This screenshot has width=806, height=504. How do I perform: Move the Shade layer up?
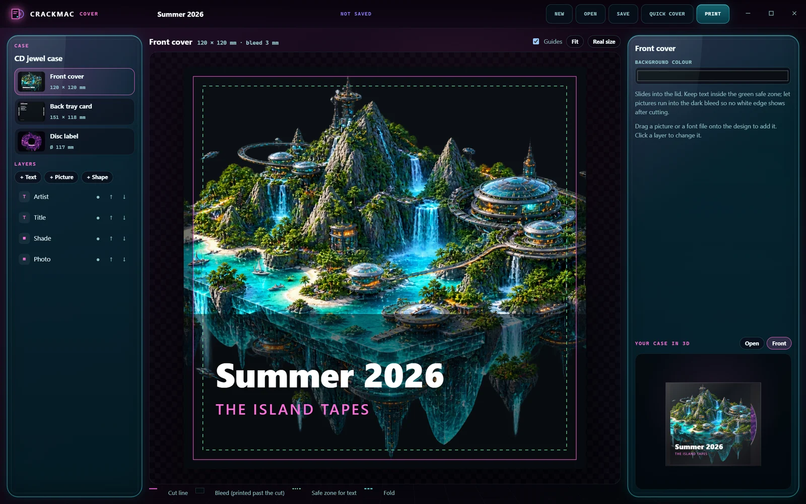click(x=111, y=238)
